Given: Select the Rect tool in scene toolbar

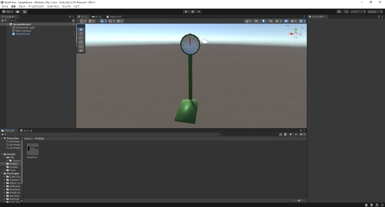Looking at the screenshot, I should point(81,46).
